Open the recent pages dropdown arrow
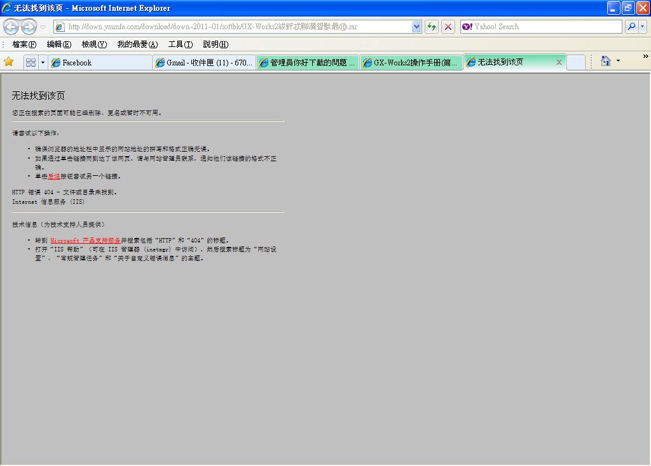The width and height of the screenshot is (651, 466). [x=43, y=27]
